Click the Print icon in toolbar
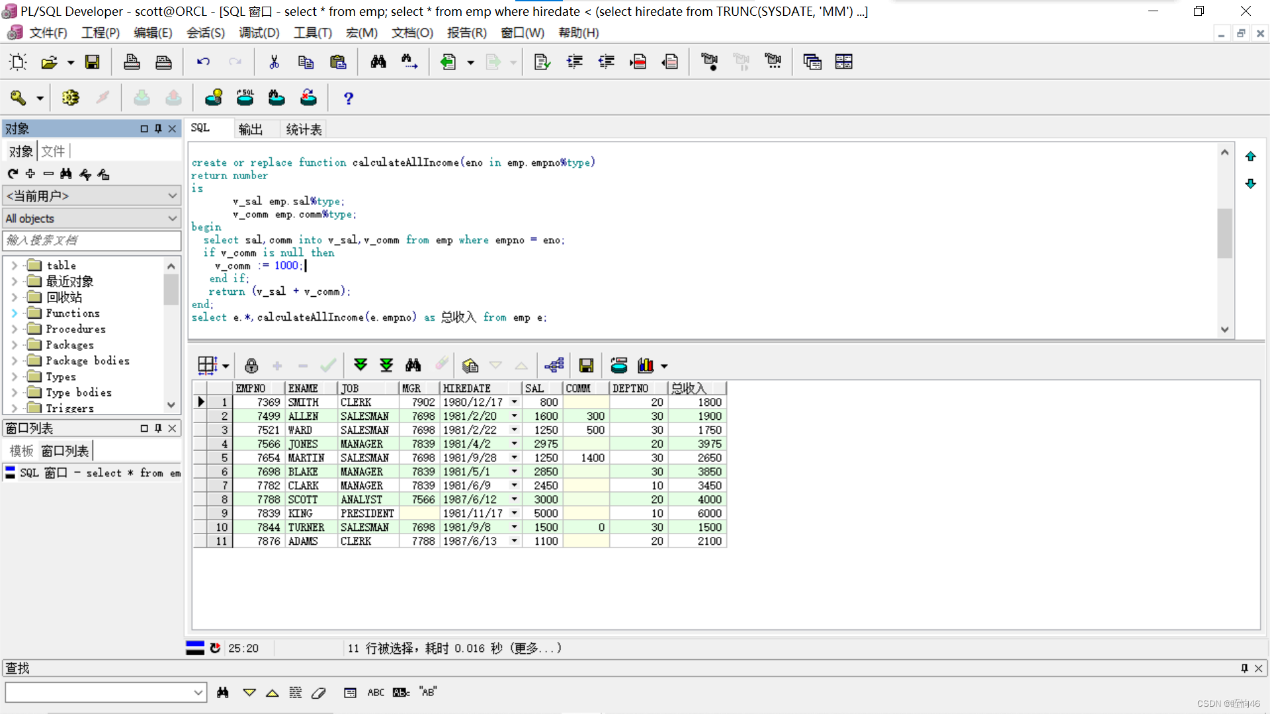This screenshot has width=1270, height=714. point(132,62)
